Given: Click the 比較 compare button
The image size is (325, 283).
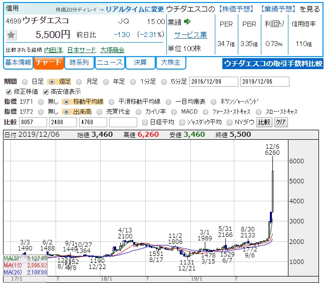Looking at the screenshot, I should click(x=264, y=122).
